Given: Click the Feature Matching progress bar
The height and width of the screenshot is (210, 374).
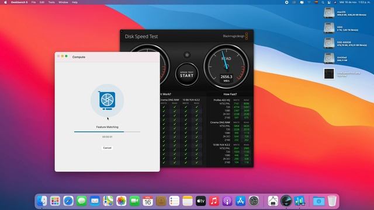Looking at the screenshot, I should coord(107,132).
